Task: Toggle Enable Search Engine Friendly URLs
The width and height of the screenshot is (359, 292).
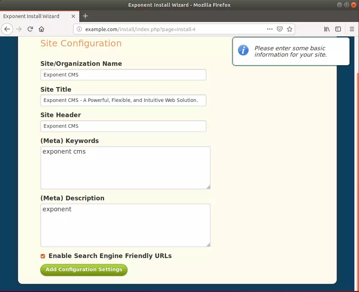Action: tap(43, 256)
